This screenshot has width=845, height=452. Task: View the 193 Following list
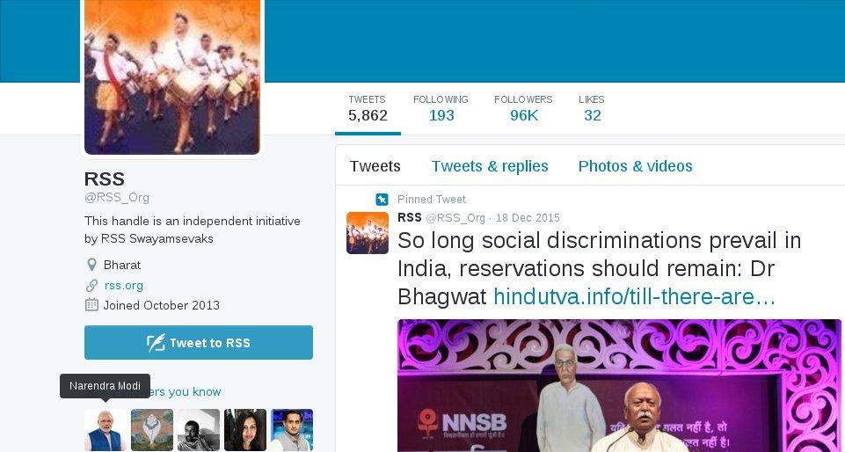441,108
